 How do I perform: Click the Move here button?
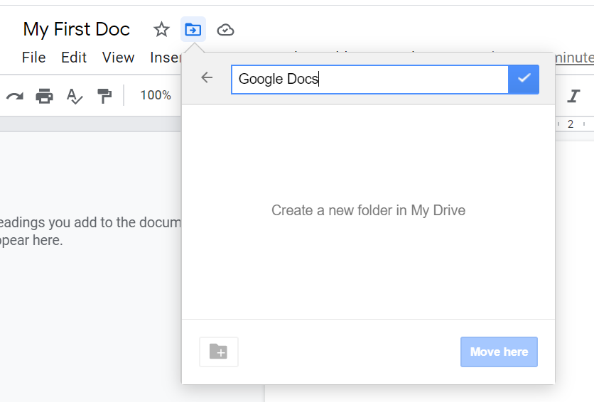click(499, 352)
